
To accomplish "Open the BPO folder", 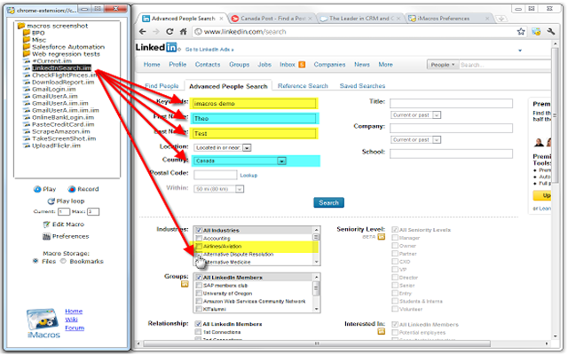I will click(x=34, y=33).
